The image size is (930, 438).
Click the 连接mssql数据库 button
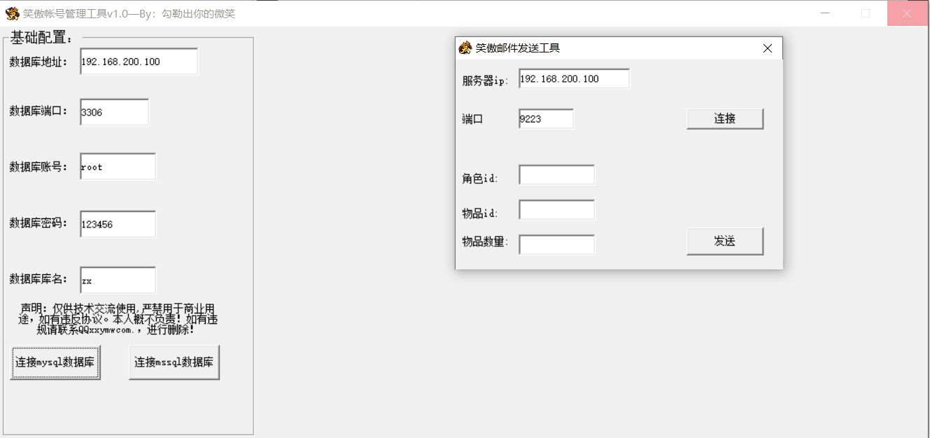point(174,362)
